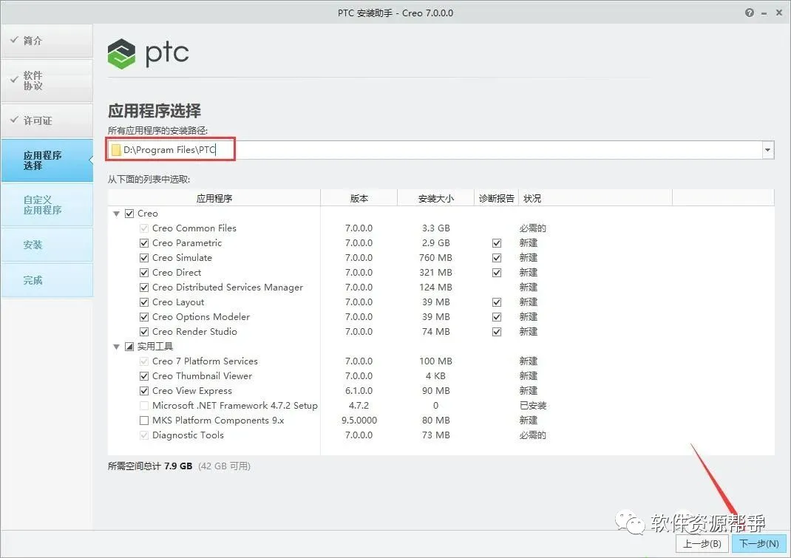Click the PTC logo
Screen dimensions: 791x558
click(149, 53)
